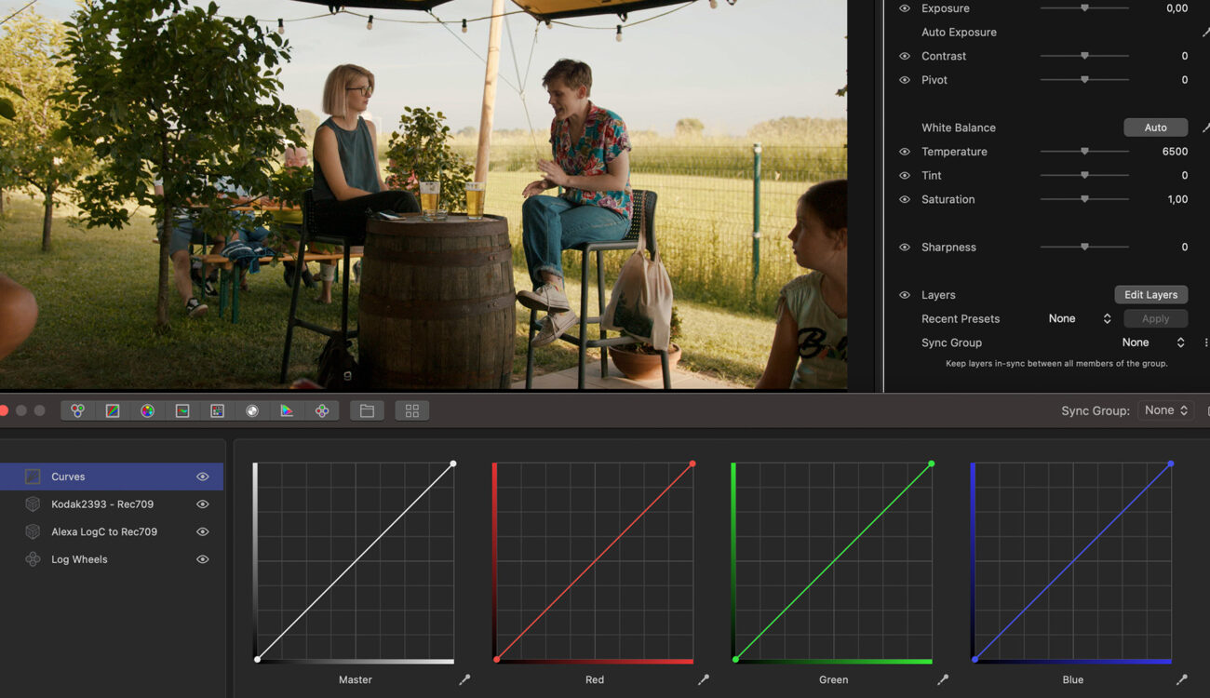Screen dimensions: 1210x698
Task: Toggle Pivot adjustment visibility
Action: (905, 80)
